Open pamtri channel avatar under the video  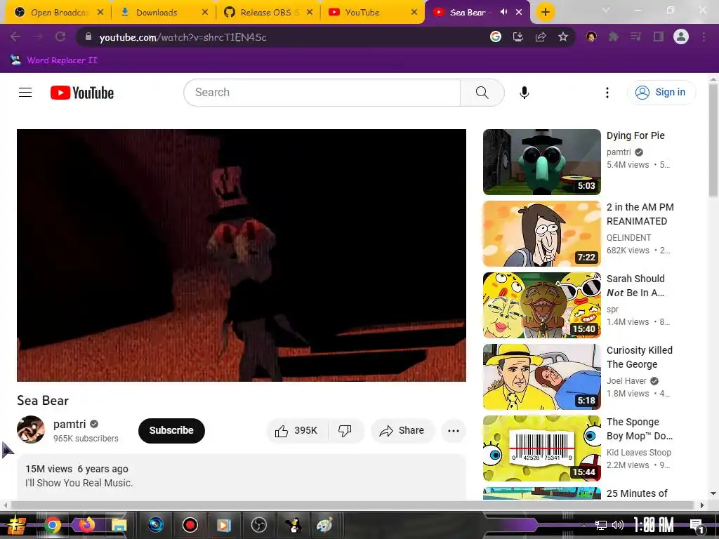click(x=31, y=430)
